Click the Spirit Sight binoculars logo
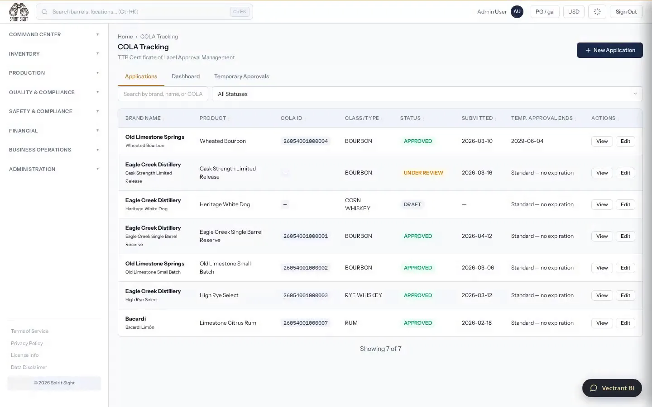Image resolution: width=652 pixels, height=407 pixels. (x=19, y=12)
